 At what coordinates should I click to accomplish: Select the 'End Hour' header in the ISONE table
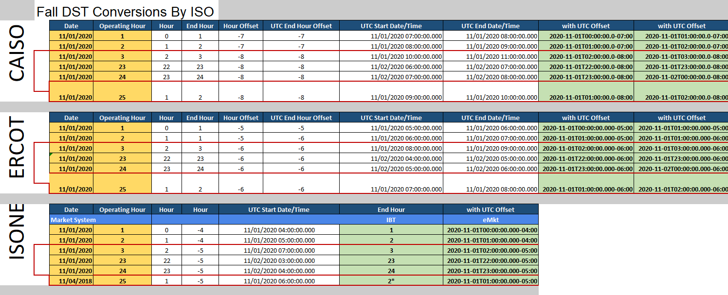(391, 209)
